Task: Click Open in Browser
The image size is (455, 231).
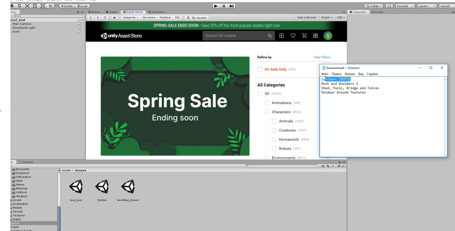Action: pos(307,17)
